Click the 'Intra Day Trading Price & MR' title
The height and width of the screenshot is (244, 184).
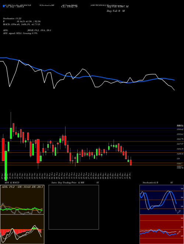pos(68,183)
